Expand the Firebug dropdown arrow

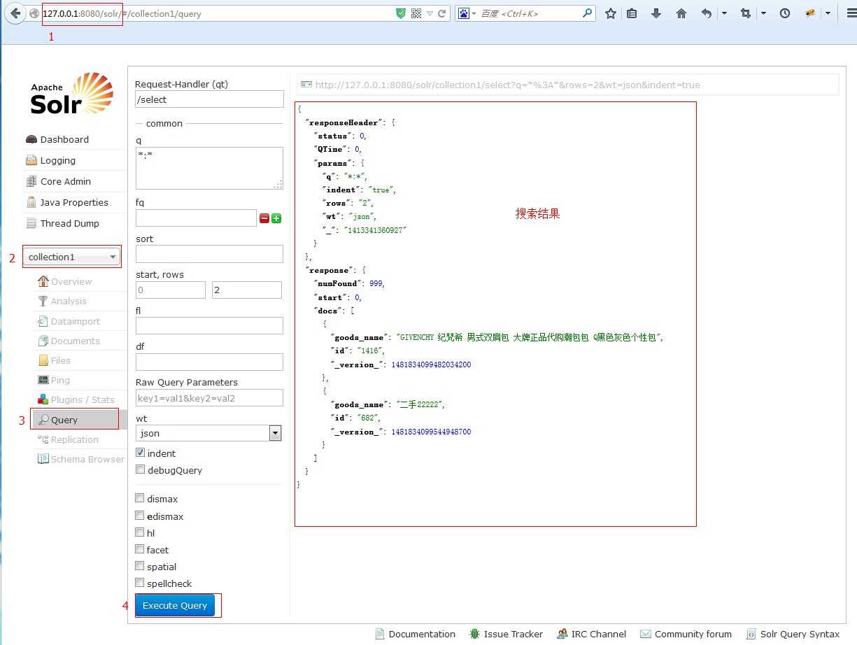[828, 13]
